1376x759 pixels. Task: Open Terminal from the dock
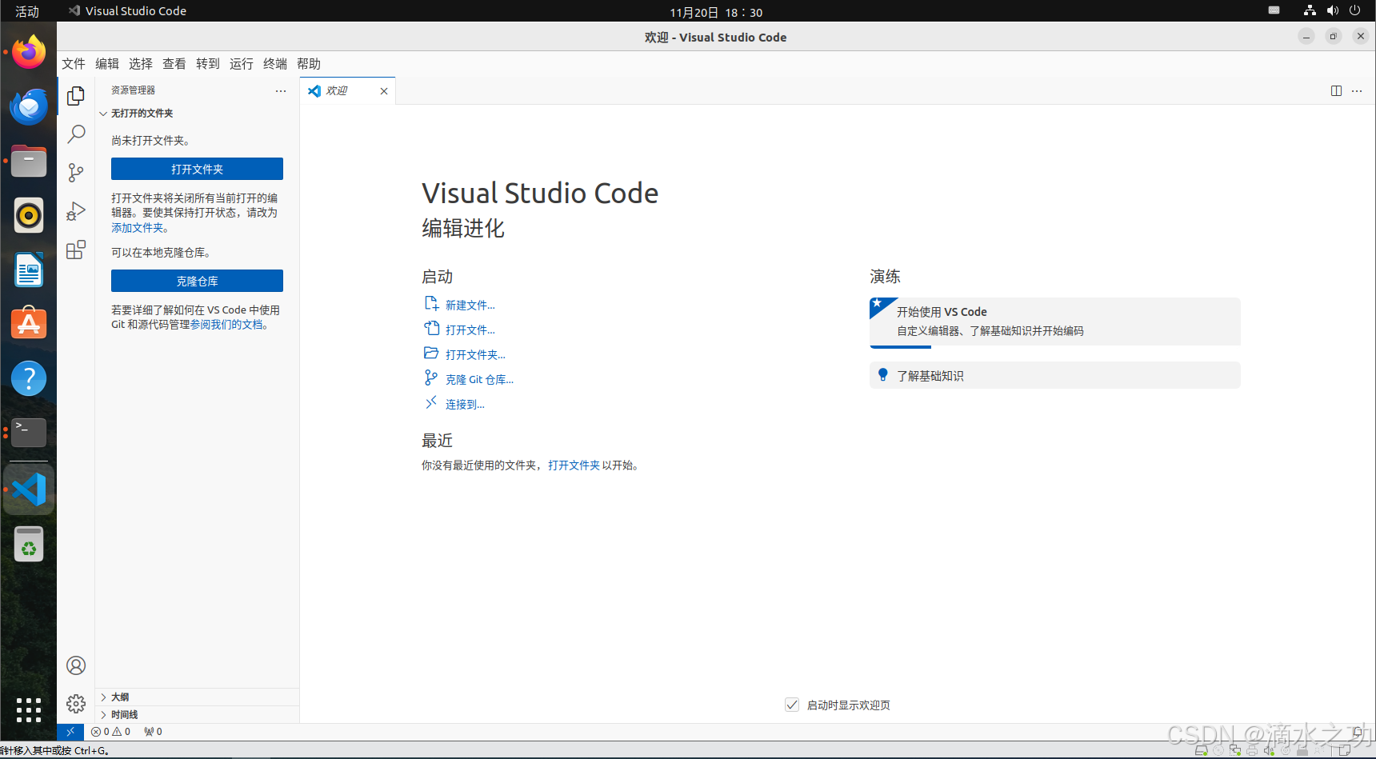pos(29,433)
